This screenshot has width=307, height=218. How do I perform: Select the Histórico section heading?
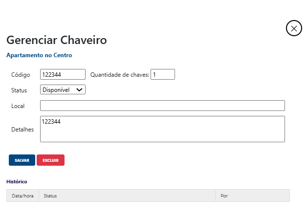[x=17, y=181]
